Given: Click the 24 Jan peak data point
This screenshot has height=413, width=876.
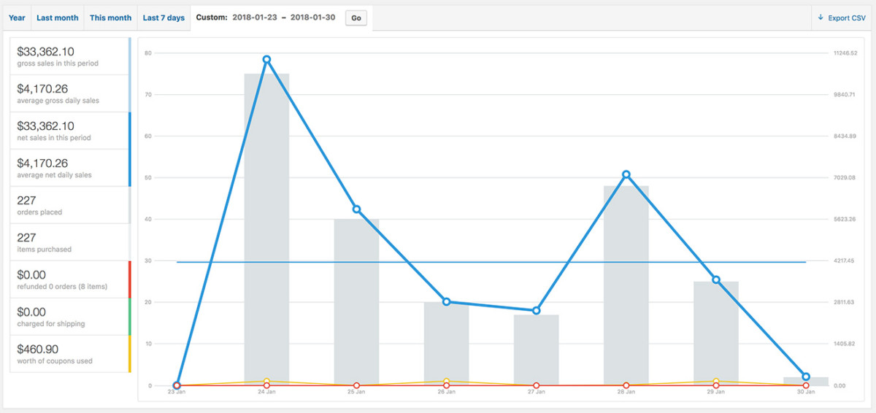Looking at the screenshot, I should [x=266, y=60].
